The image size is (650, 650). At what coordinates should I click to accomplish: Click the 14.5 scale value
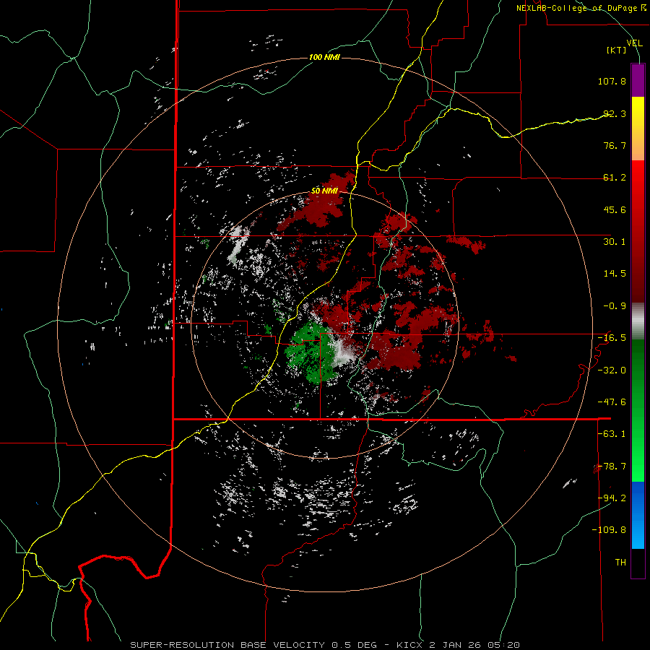[x=615, y=274]
